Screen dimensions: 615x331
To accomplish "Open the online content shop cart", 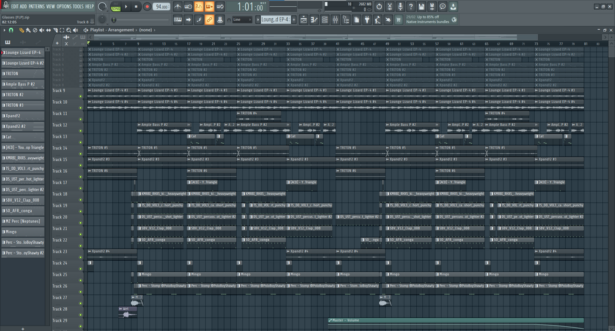I will tap(398, 20).
